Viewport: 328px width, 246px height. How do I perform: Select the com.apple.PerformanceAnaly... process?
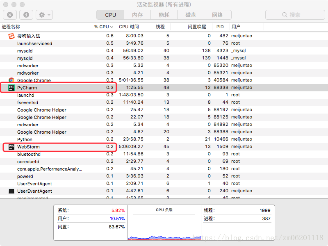(x=164, y=169)
